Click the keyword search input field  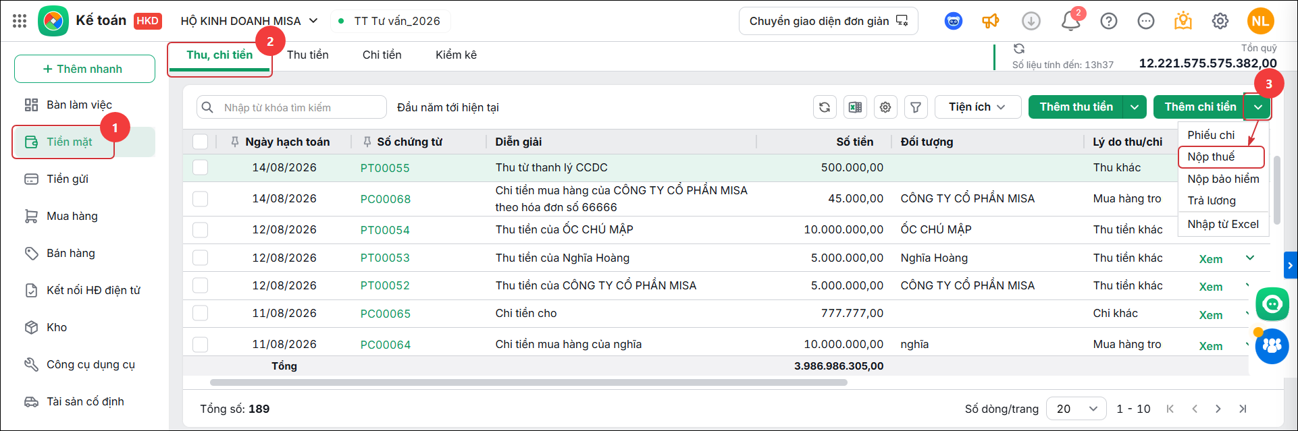point(292,107)
